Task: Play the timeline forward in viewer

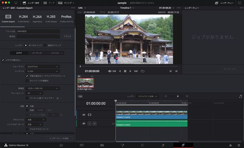Action: pos(130,71)
